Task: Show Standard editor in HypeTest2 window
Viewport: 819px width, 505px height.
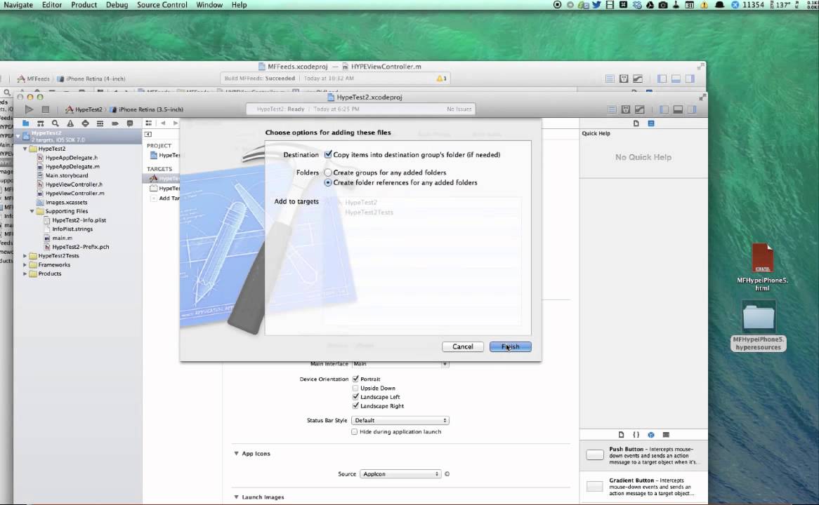Action: 612,109
